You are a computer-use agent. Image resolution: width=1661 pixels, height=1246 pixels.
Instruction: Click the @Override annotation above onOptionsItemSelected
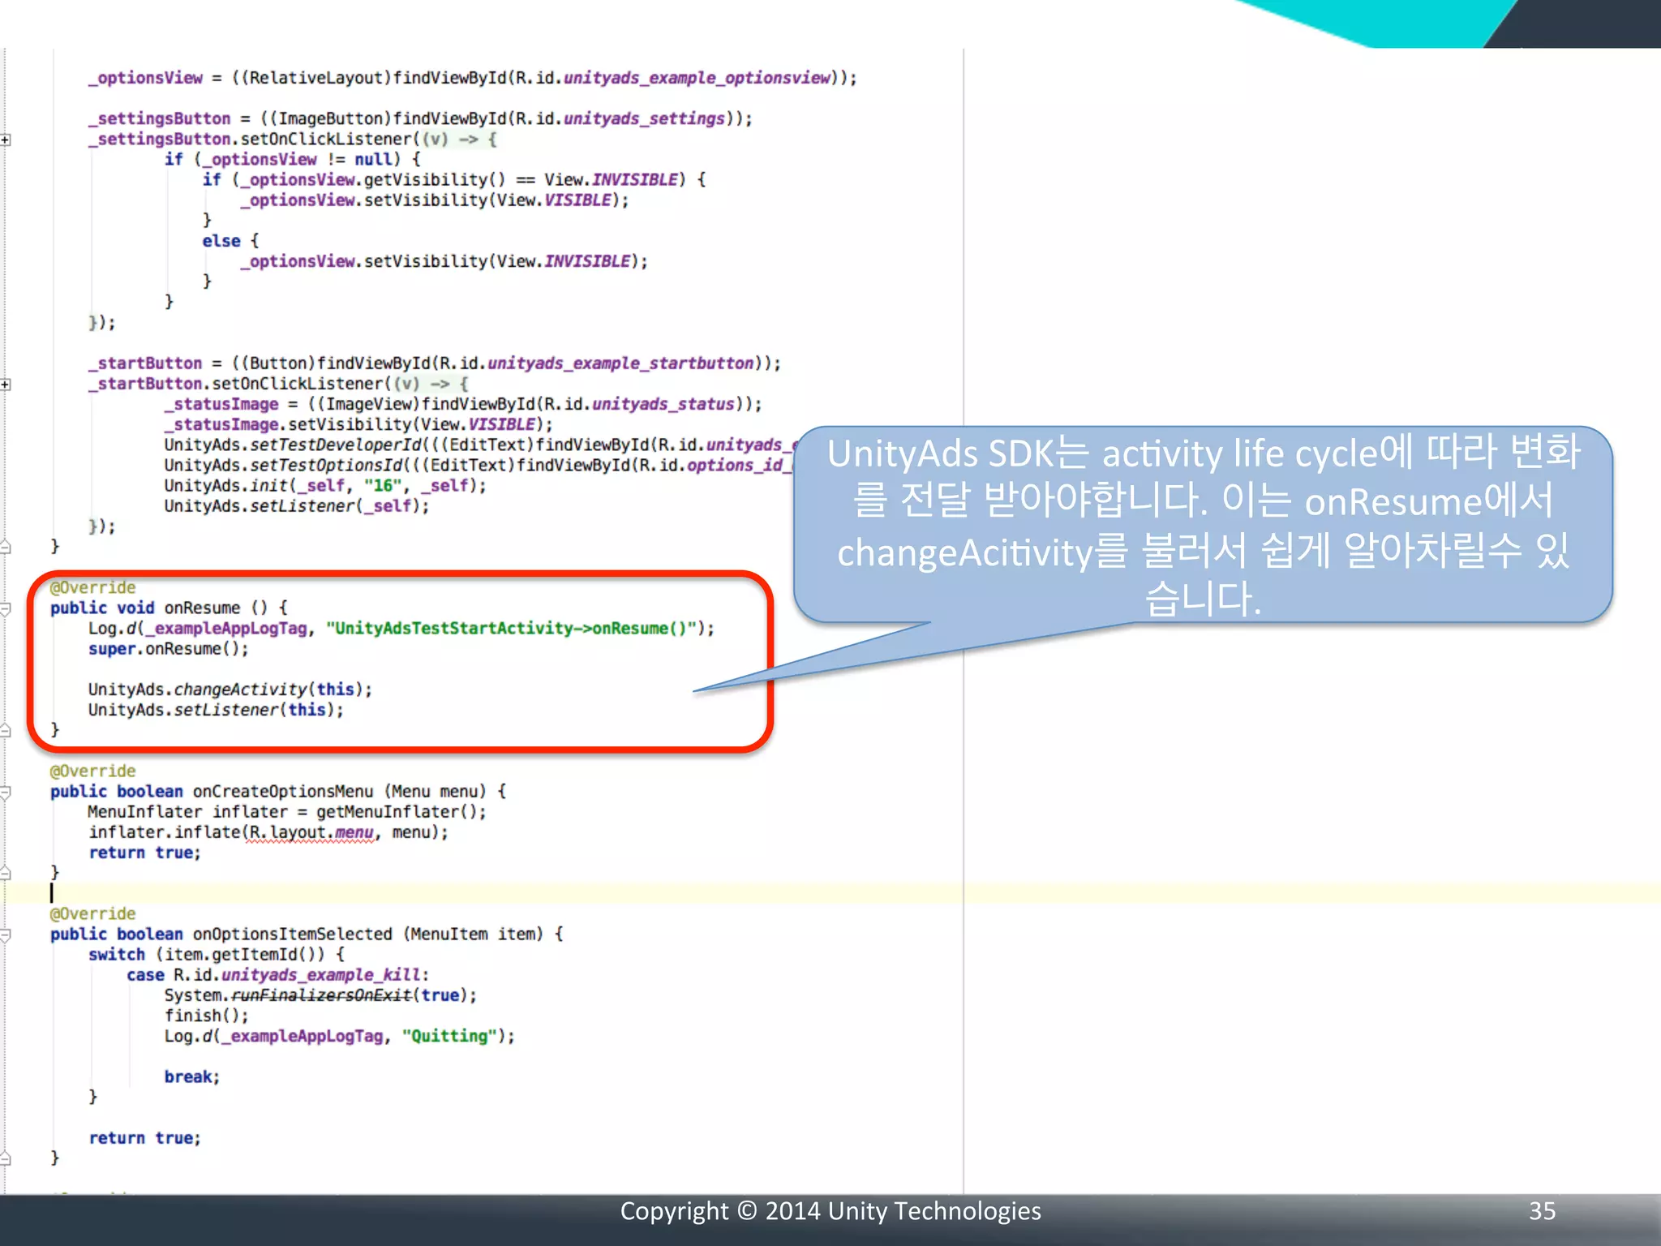coord(92,913)
